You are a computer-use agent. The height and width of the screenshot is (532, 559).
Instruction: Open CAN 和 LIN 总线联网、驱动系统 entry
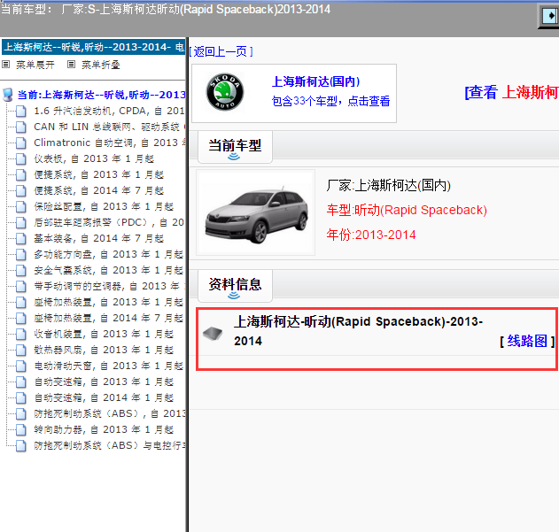click(x=109, y=127)
